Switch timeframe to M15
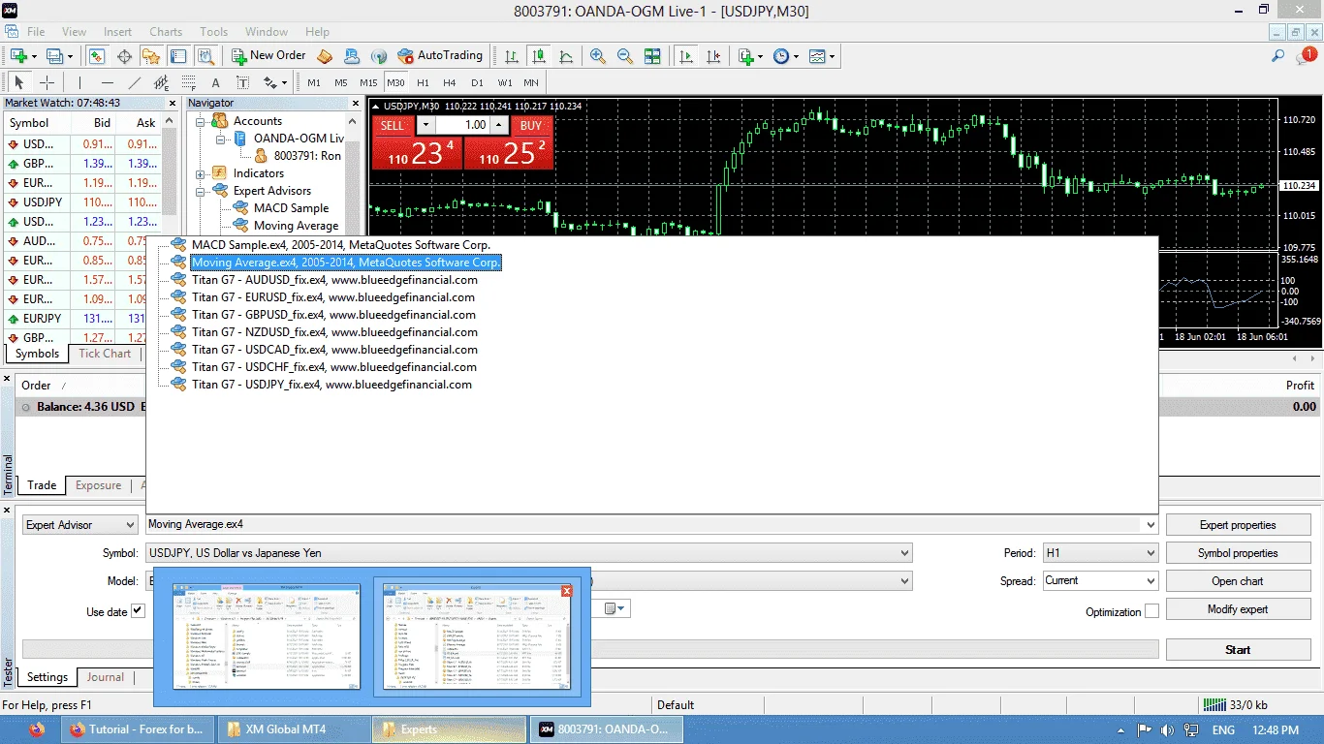Viewport: 1324px width, 744px height. [368, 82]
